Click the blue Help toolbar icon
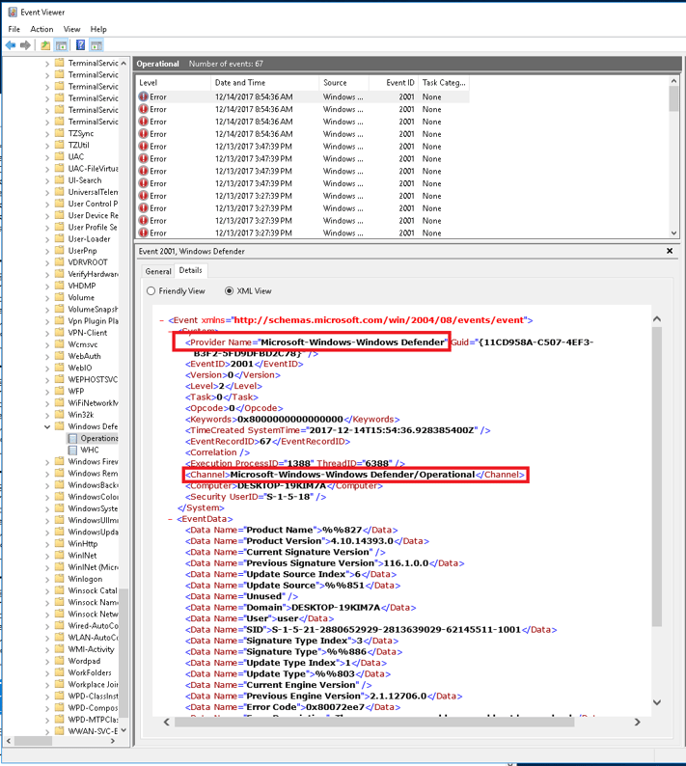 (80, 45)
